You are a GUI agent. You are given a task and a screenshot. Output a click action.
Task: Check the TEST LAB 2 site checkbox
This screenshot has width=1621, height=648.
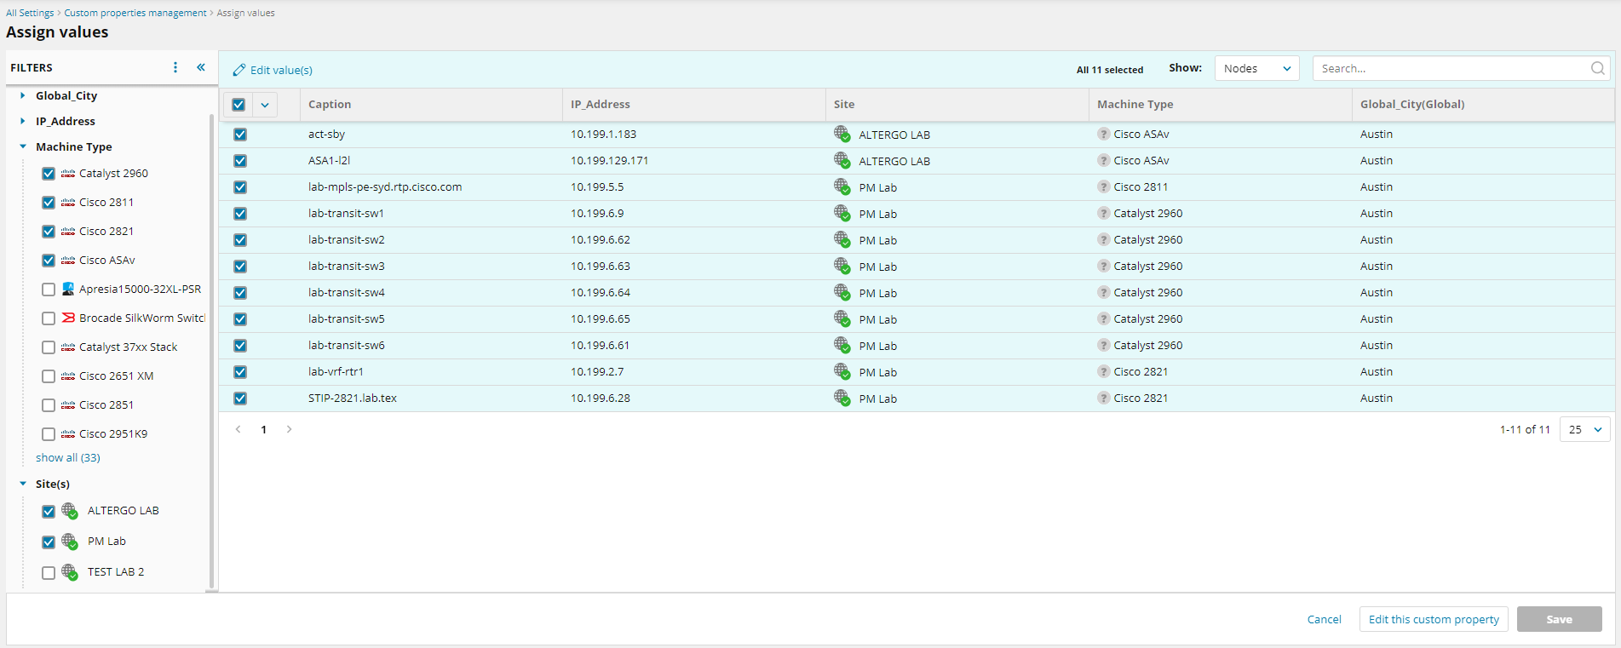49,573
